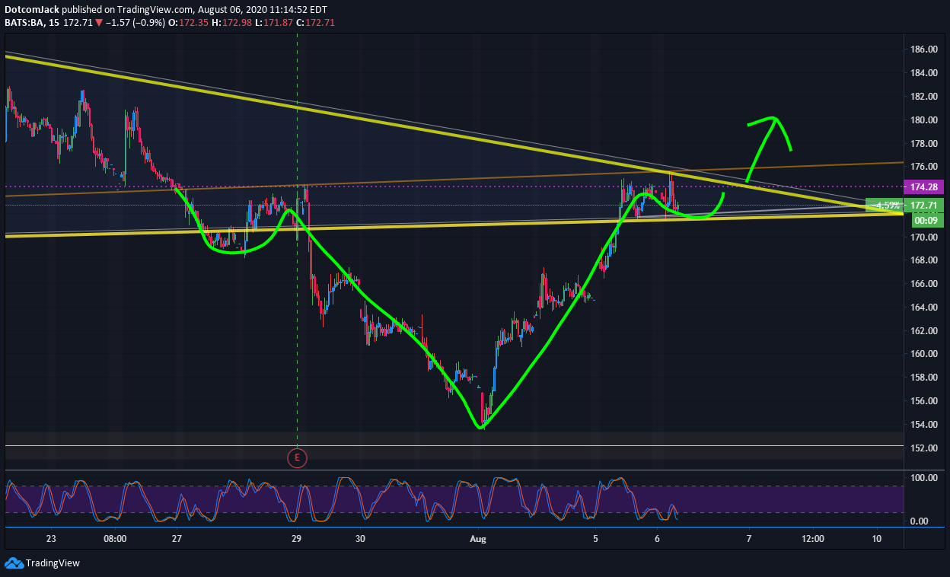The image size is (950, 577).
Task: Click the 182.00 price axis label
Action: (x=923, y=97)
